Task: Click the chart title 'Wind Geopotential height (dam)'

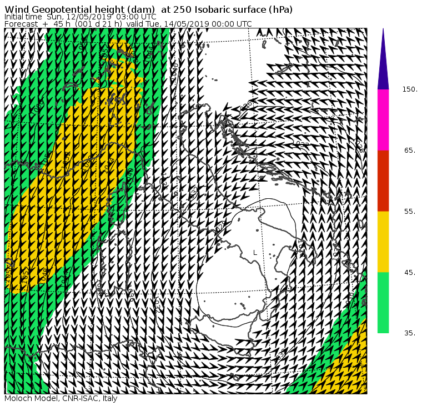Action: click(x=79, y=9)
